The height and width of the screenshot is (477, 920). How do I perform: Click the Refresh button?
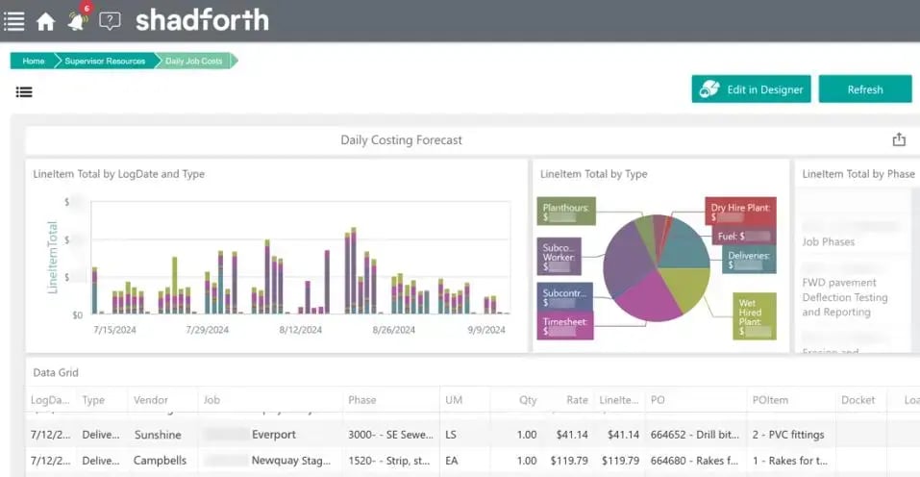click(865, 89)
